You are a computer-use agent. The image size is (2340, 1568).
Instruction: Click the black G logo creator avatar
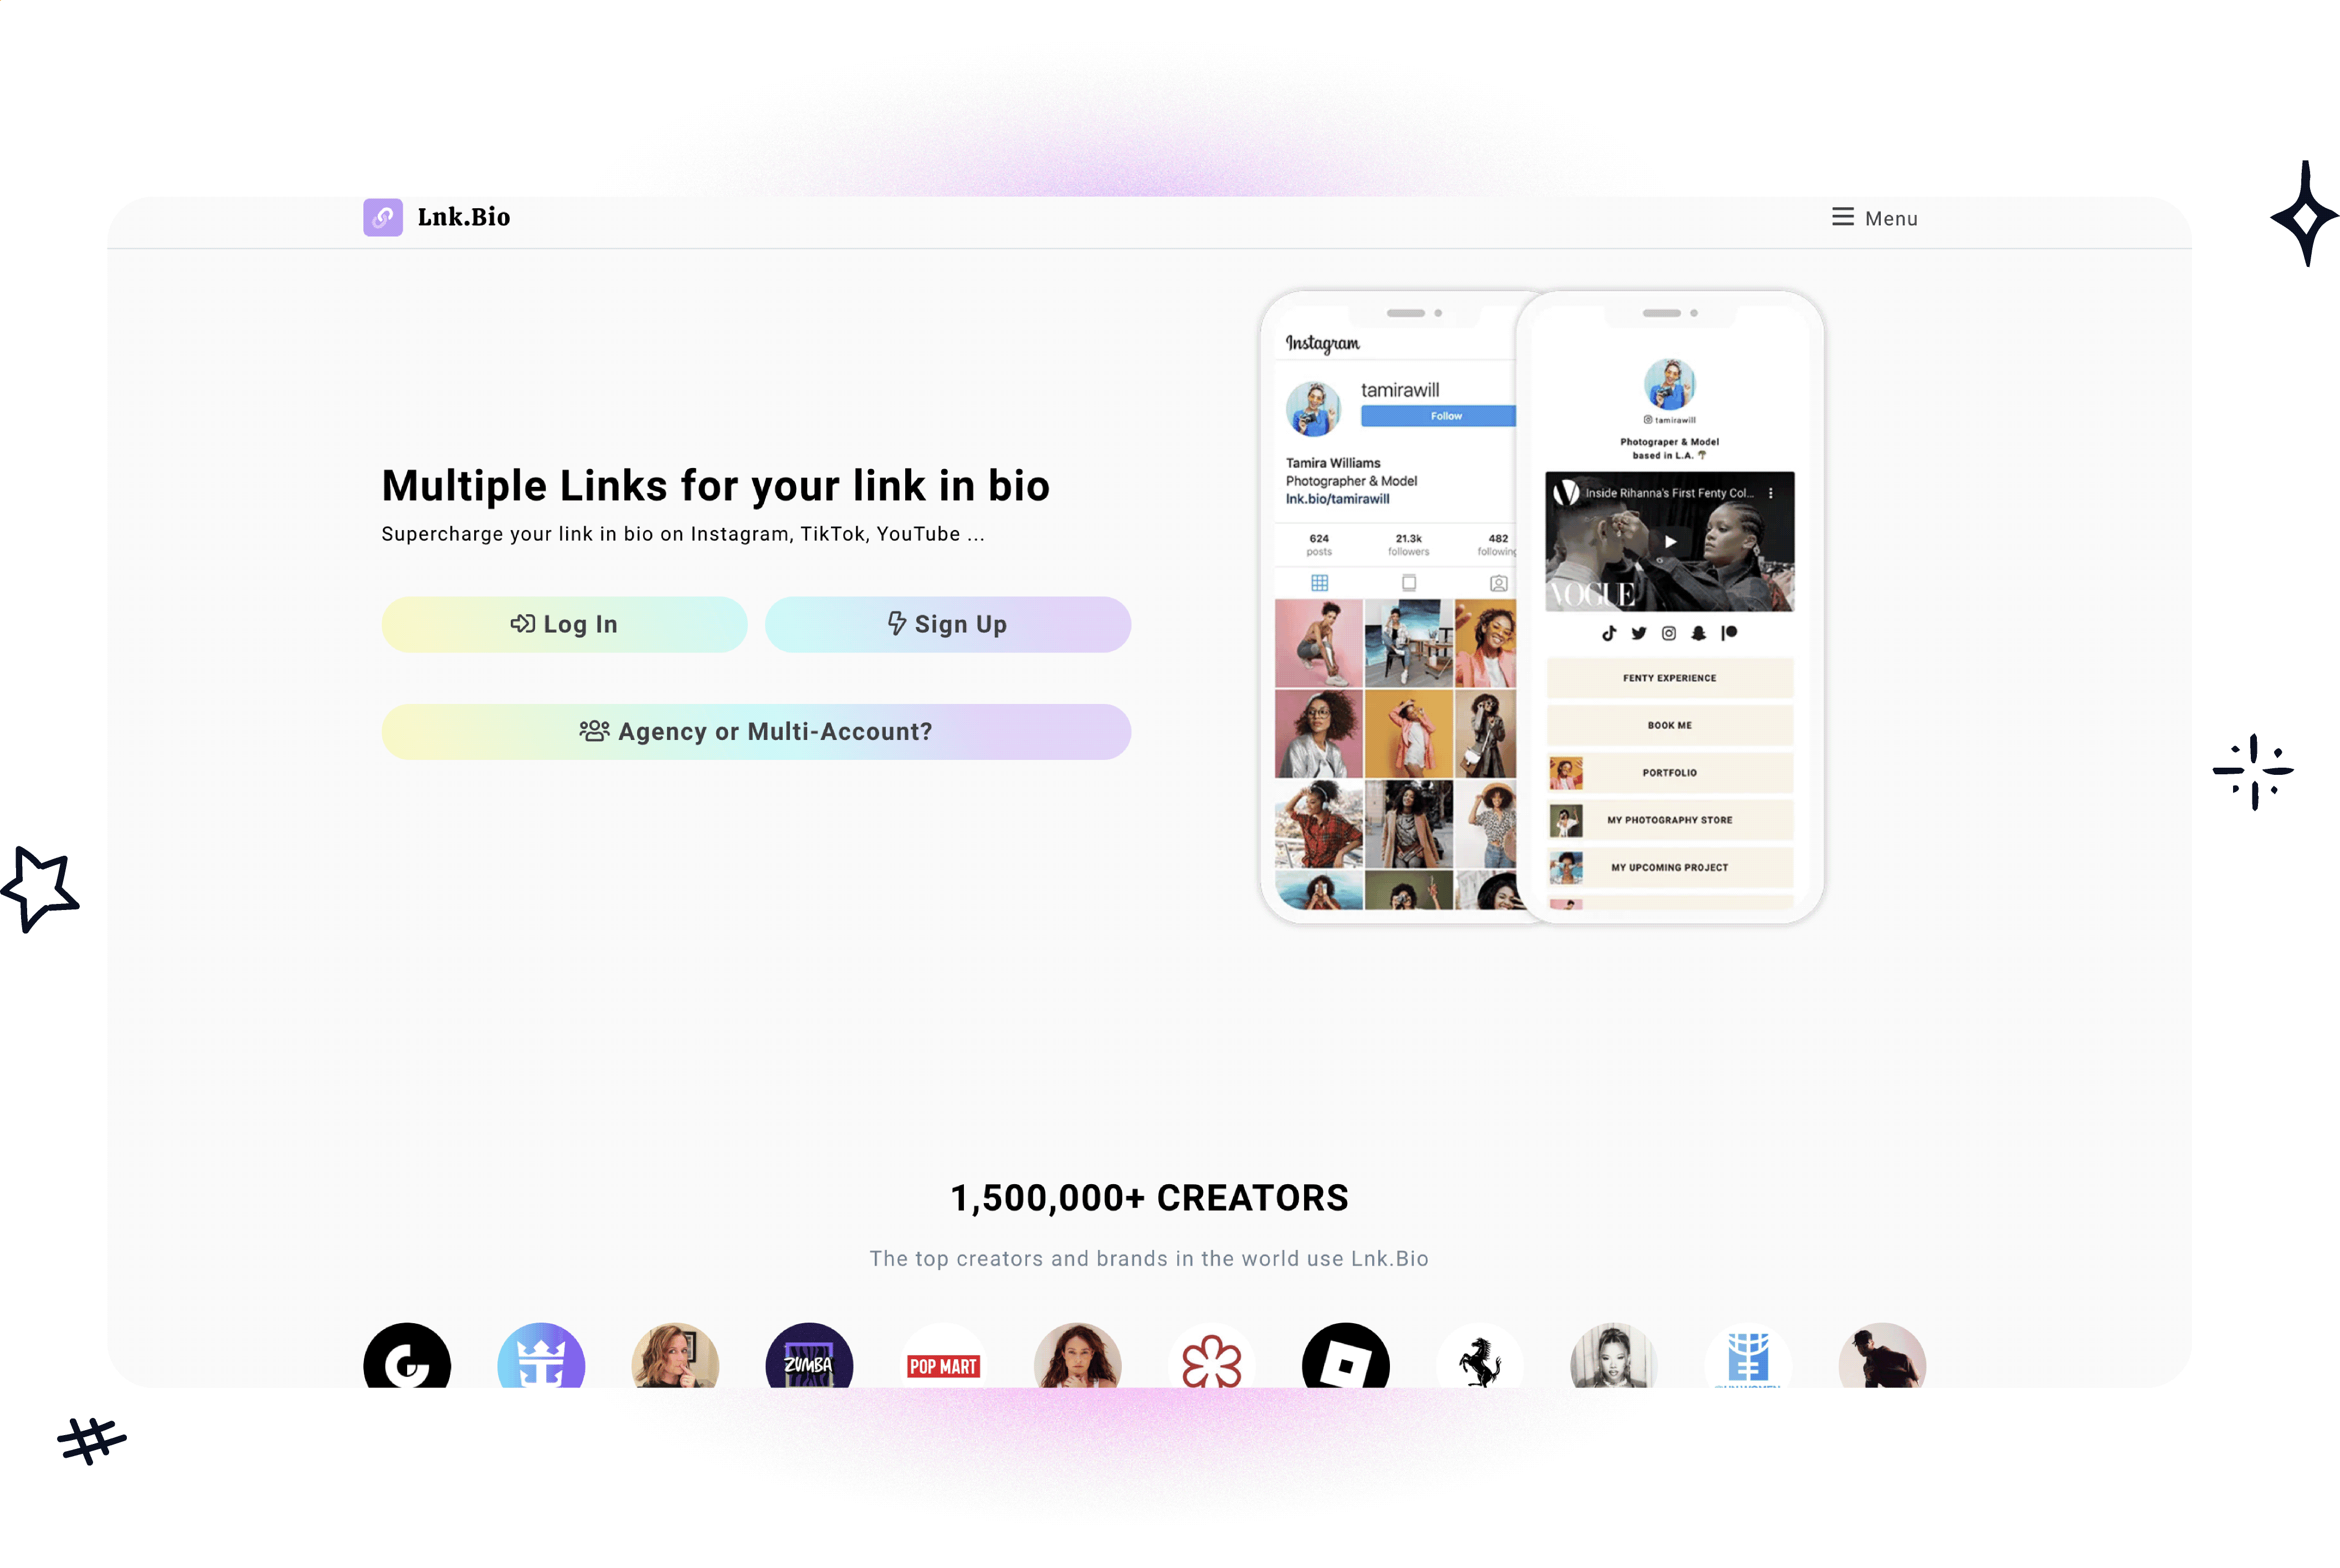pos(407,1355)
